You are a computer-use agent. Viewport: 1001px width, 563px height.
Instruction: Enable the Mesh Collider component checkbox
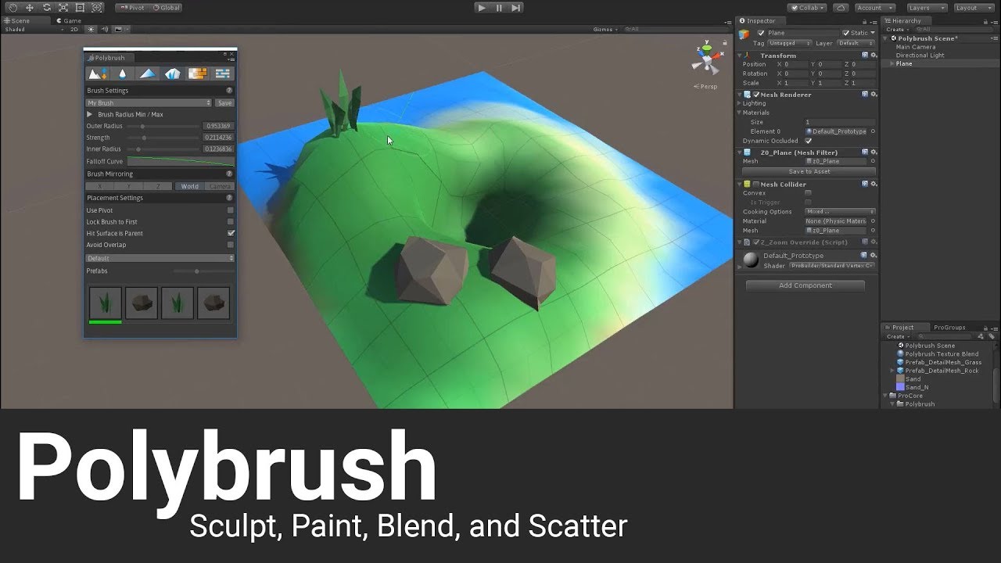pos(756,185)
